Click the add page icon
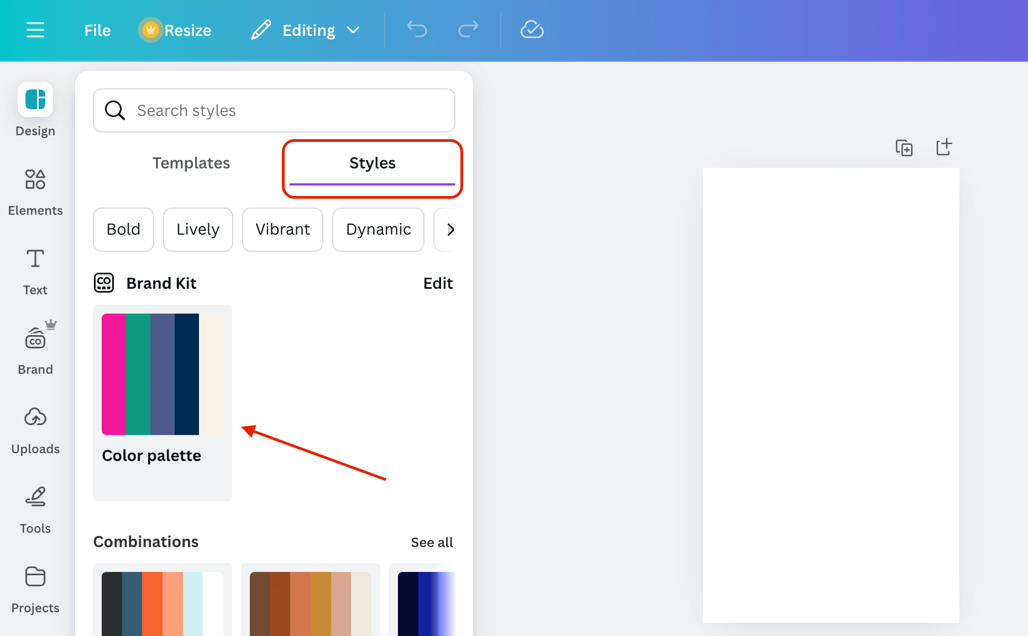 coord(944,147)
